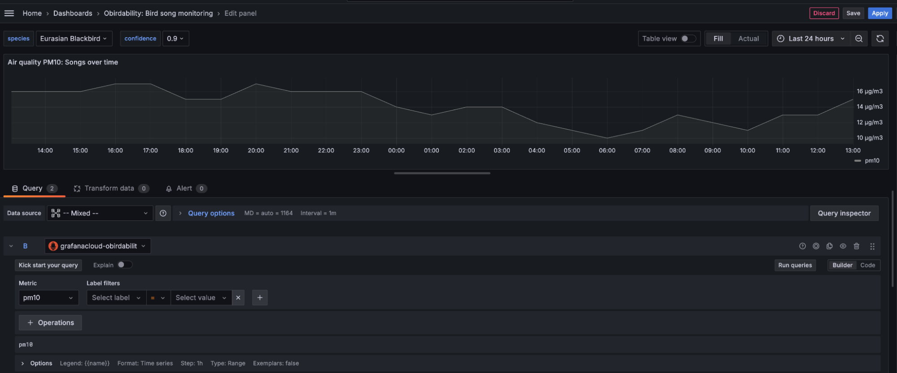The image size is (897, 373).
Task: Open the pm10 Metric dropdown
Action: coord(48,298)
